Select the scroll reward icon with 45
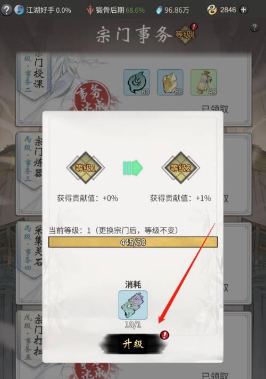Viewport: 266px width, 379px height. [x=204, y=82]
